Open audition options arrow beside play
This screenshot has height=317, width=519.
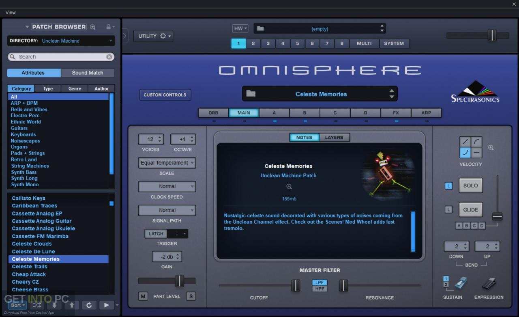(x=117, y=305)
